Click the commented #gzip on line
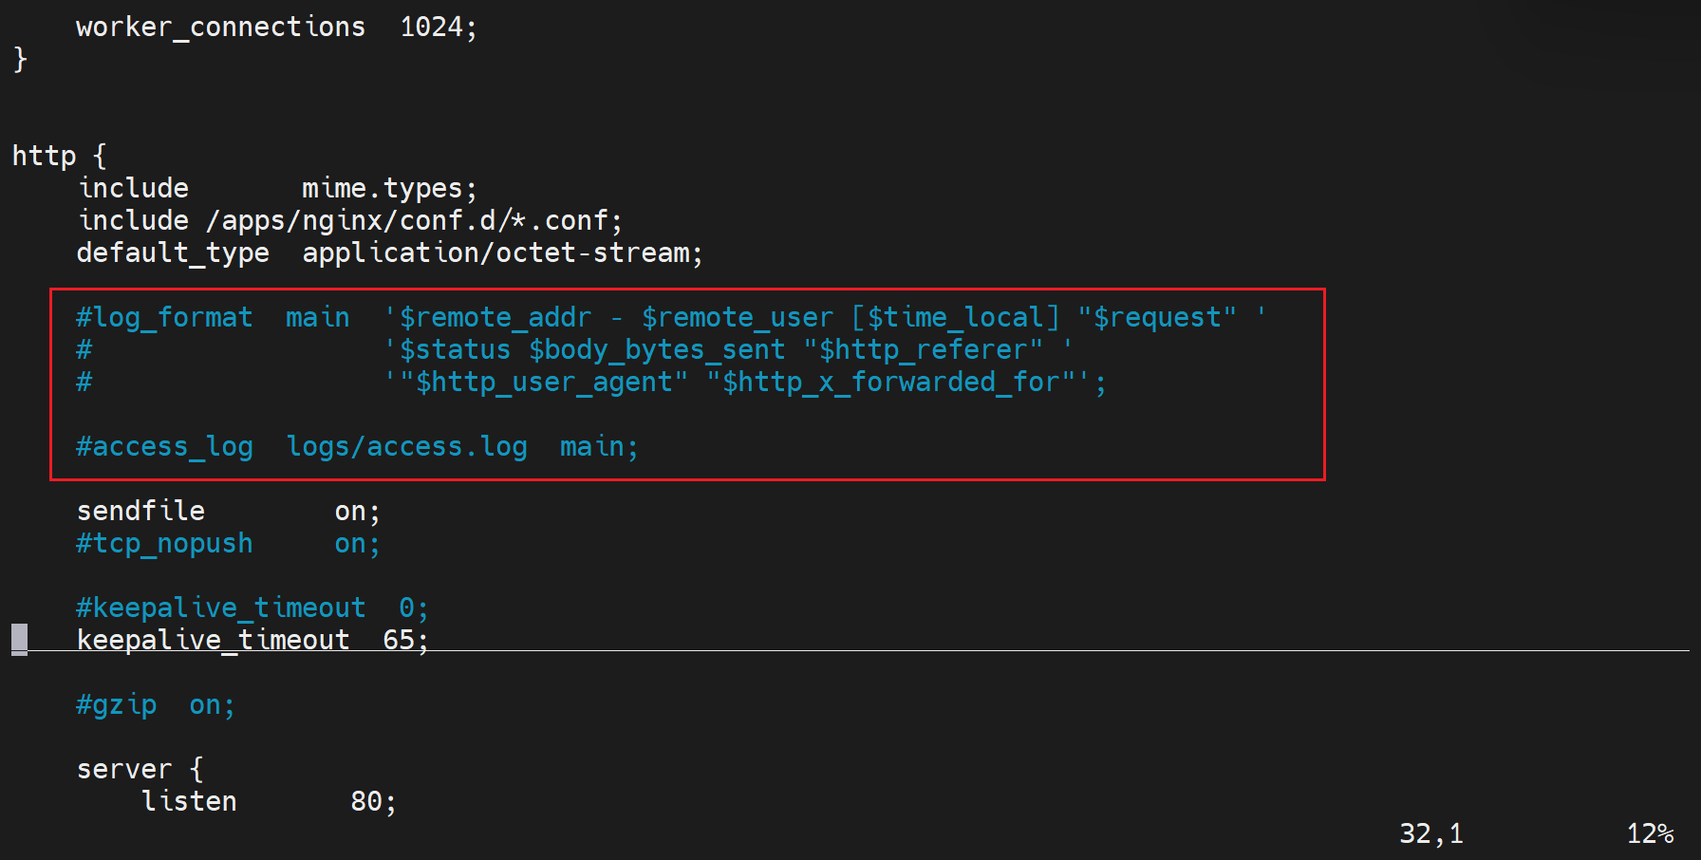This screenshot has height=860, width=1701. point(155,704)
